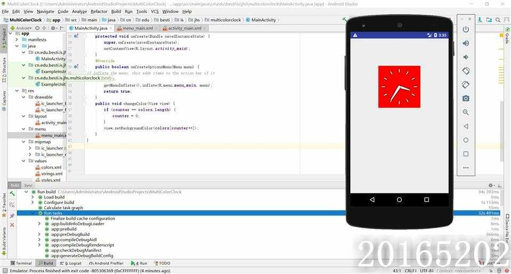Open the Refactor menu

tap(99, 11)
